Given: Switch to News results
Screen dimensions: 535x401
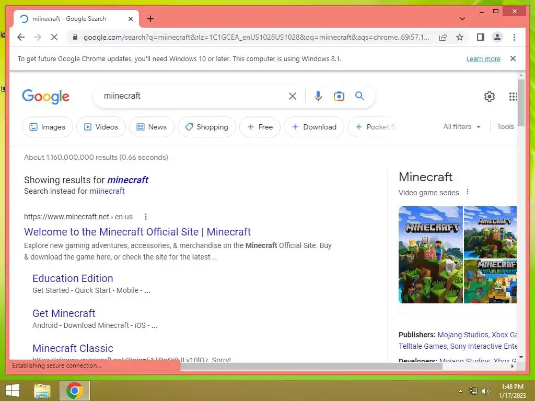Looking at the screenshot, I should click(x=152, y=127).
